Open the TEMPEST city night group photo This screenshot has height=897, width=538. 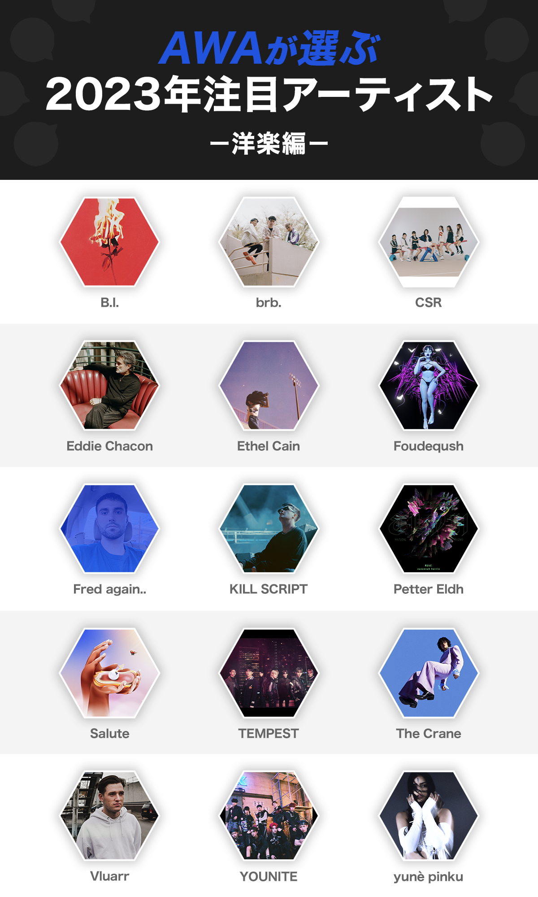(x=269, y=673)
